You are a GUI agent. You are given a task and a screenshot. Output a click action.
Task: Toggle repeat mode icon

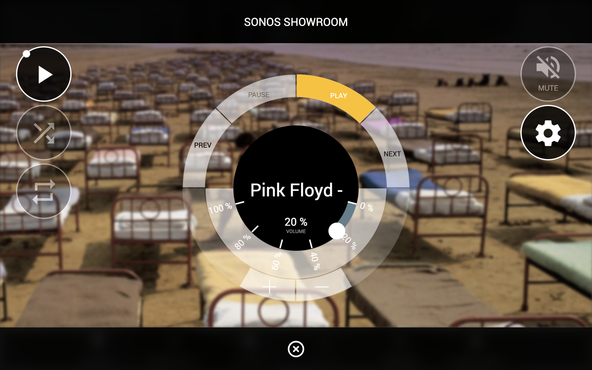pyautogui.click(x=44, y=191)
